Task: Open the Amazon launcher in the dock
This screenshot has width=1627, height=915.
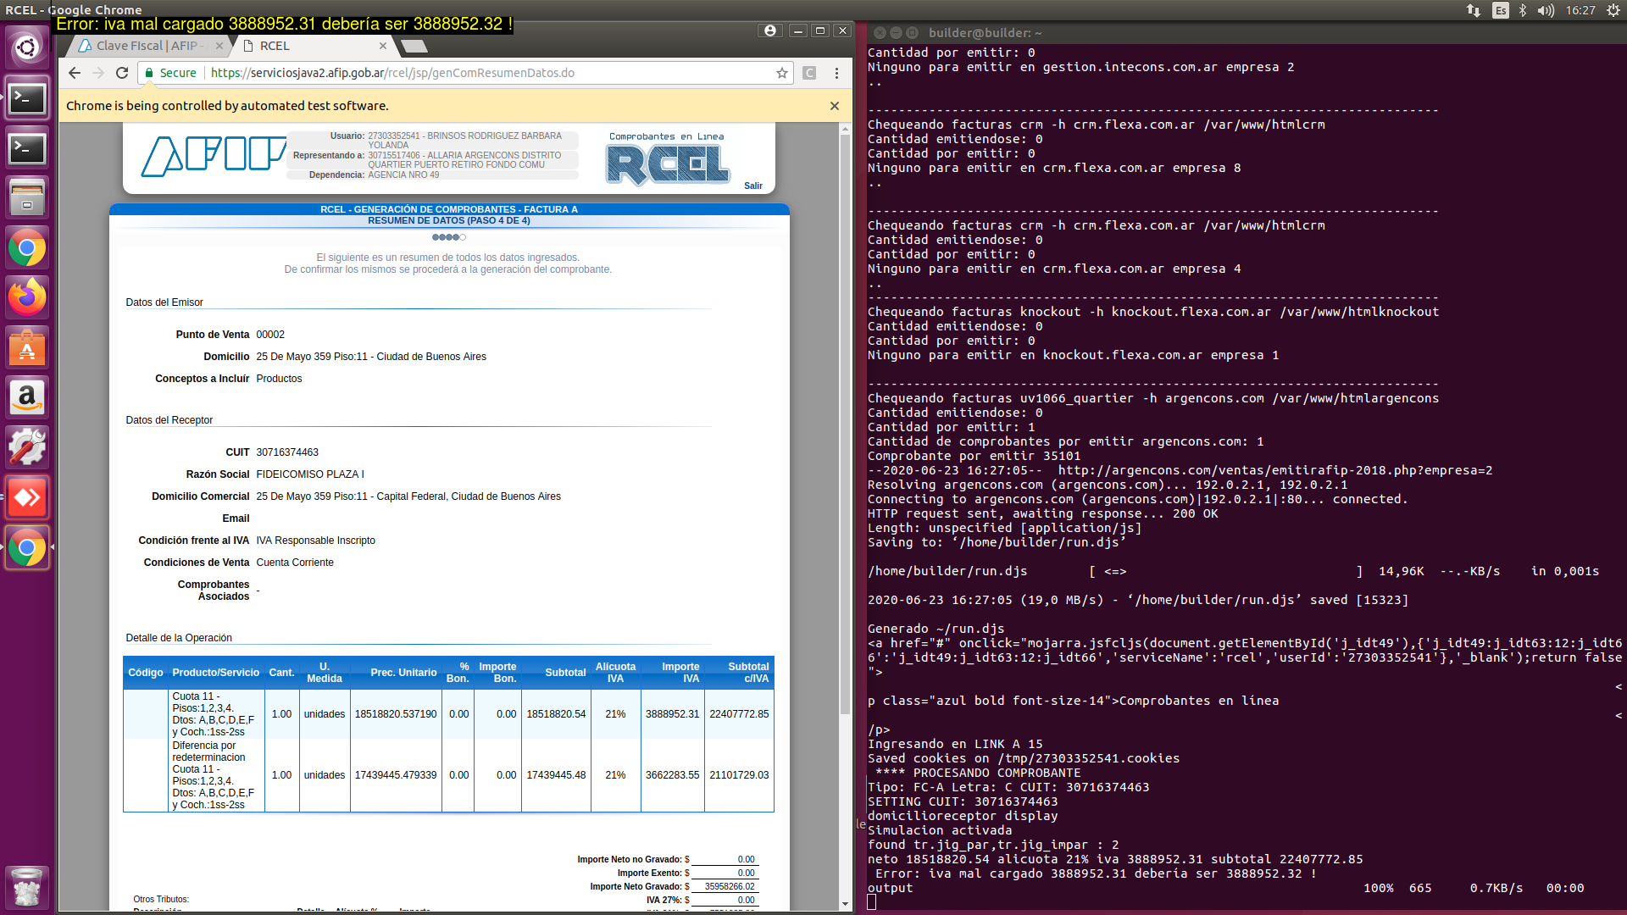Action: pos(27,397)
